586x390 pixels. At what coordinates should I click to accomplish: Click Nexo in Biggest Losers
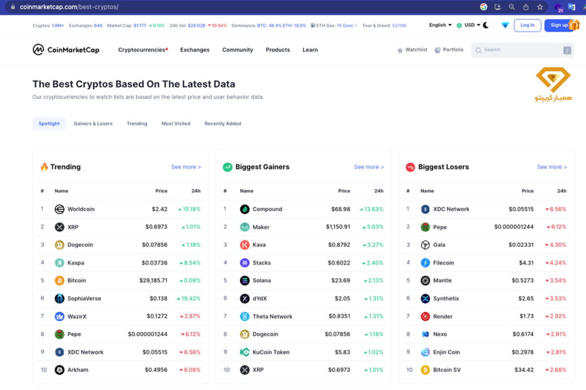[x=440, y=334]
